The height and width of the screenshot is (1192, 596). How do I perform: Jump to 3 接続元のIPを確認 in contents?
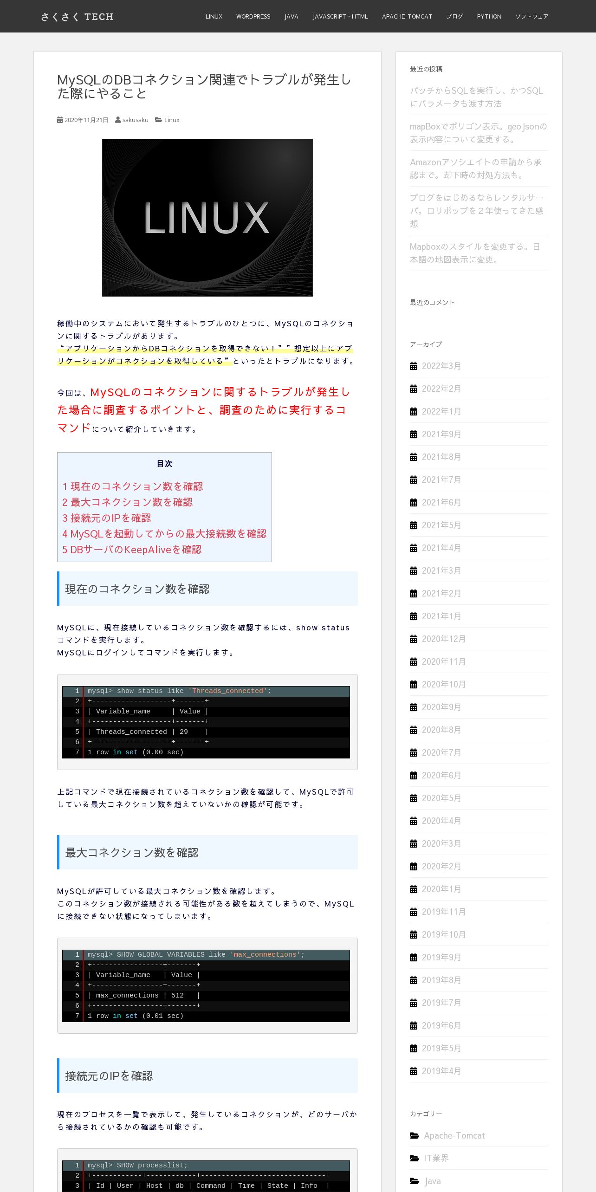pyautogui.click(x=107, y=518)
